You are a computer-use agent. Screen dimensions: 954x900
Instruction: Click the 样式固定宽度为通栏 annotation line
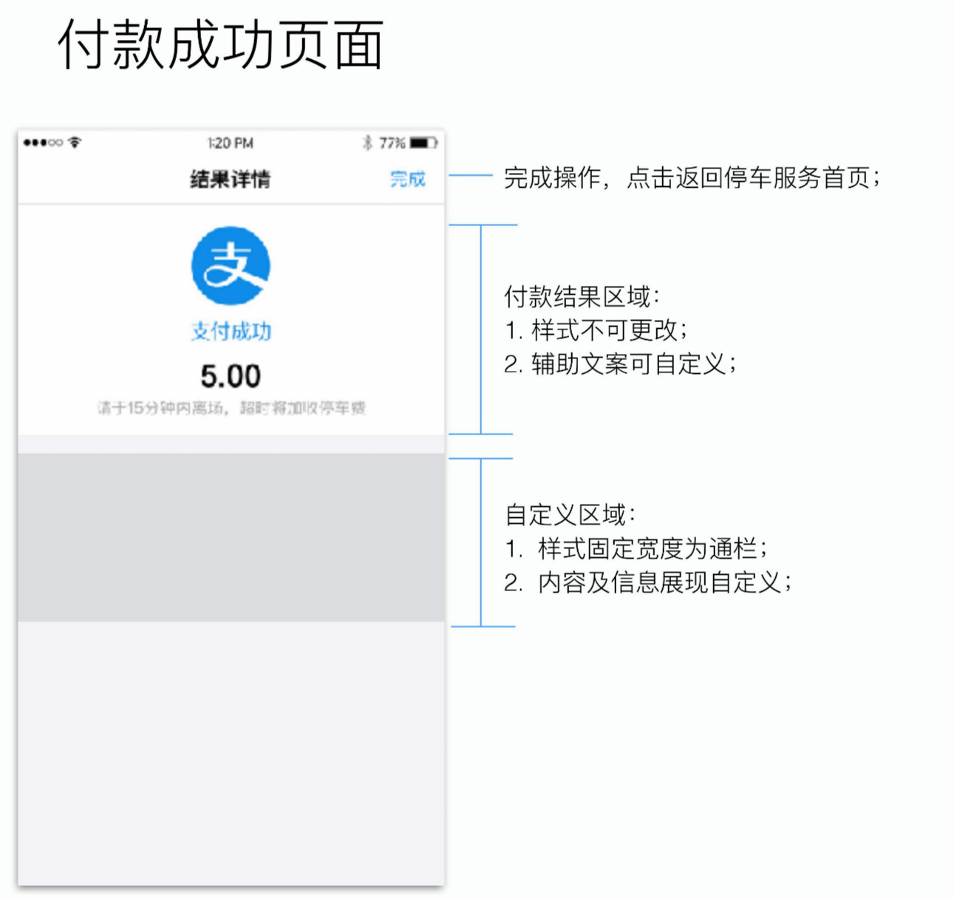pos(637,549)
